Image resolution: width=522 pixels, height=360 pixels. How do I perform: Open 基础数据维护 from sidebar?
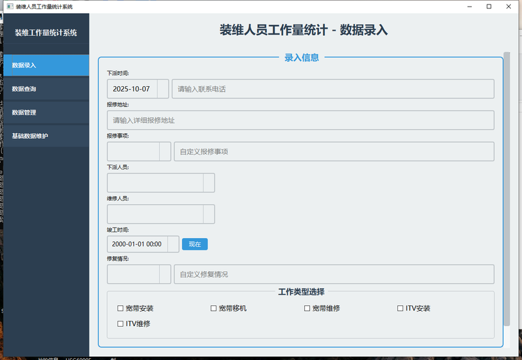pyautogui.click(x=46, y=136)
